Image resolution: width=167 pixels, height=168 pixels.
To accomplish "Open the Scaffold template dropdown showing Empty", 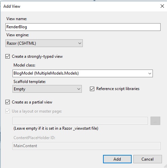I will click(47, 89).
